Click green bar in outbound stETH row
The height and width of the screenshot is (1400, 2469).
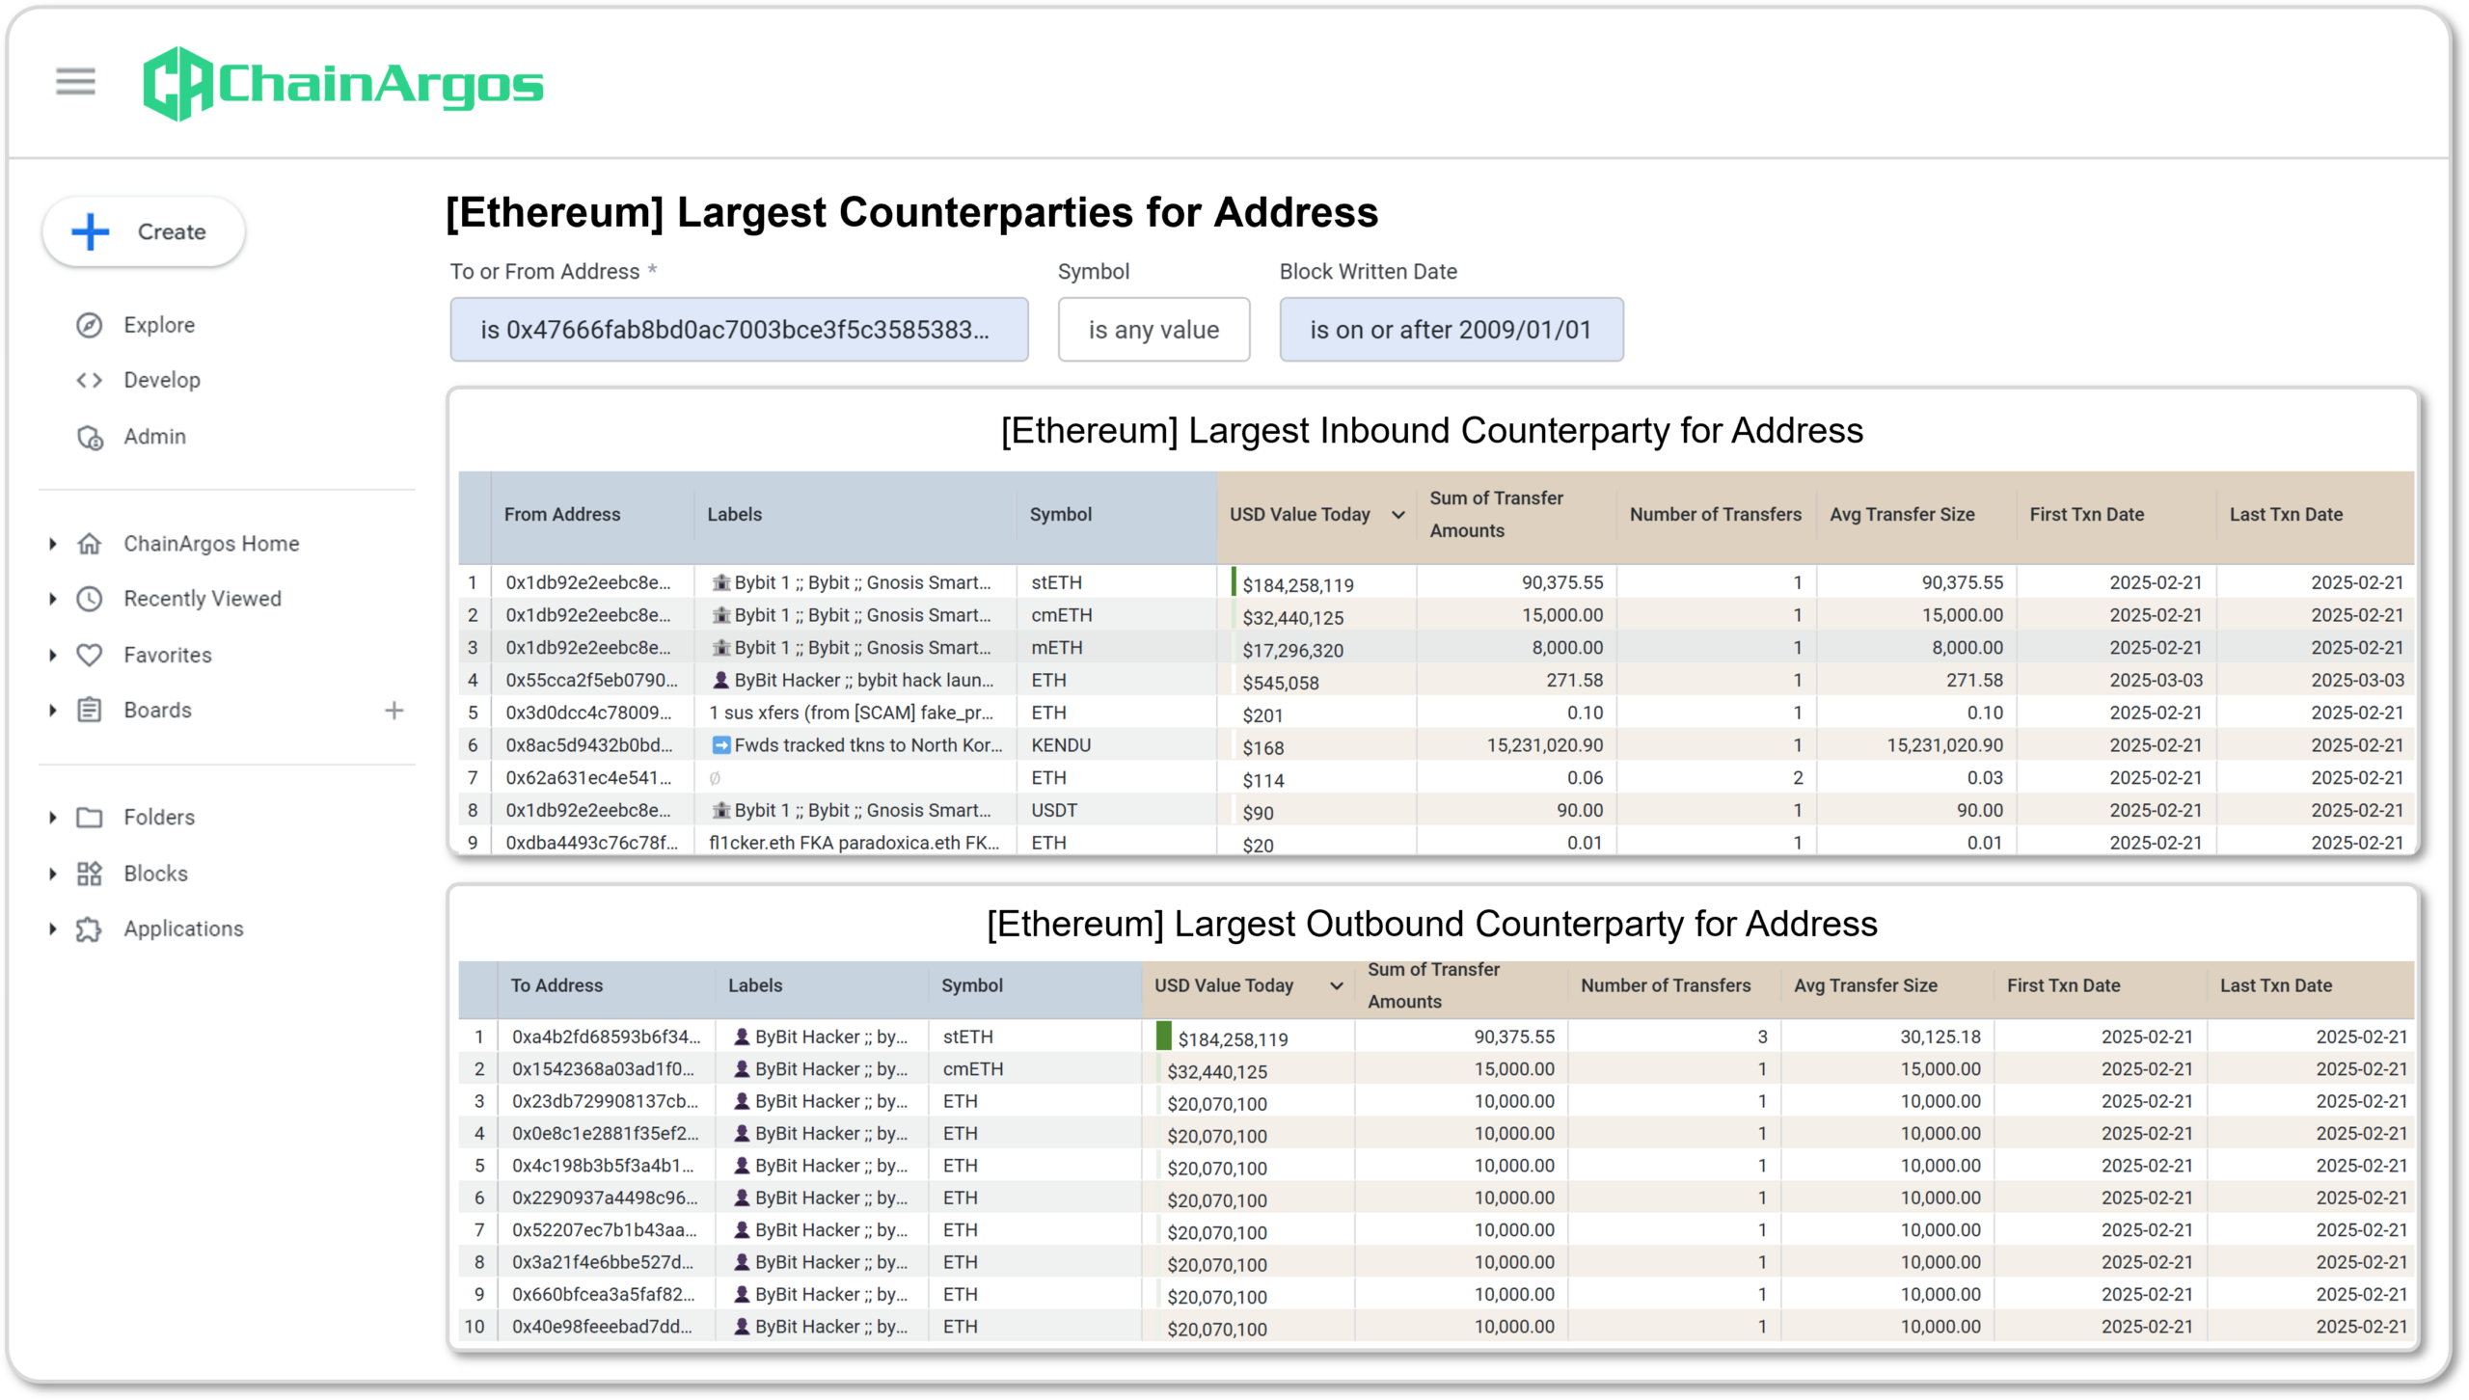pyautogui.click(x=1163, y=1037)
